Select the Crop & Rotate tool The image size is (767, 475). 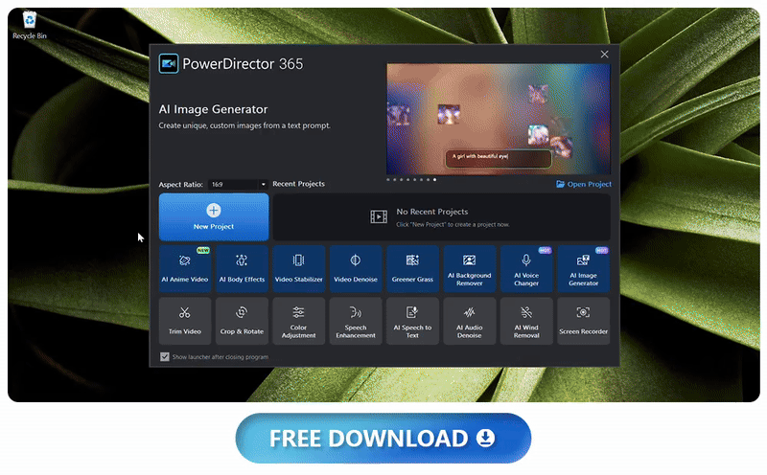click(x=243, y=321)
